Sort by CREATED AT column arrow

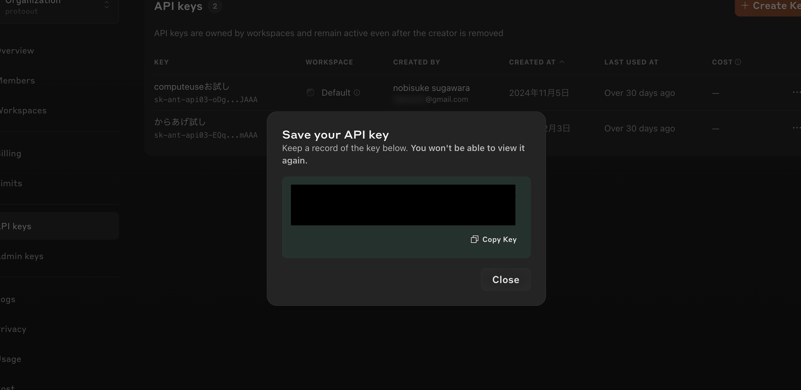pyautogui.click(x=562, y=62)
